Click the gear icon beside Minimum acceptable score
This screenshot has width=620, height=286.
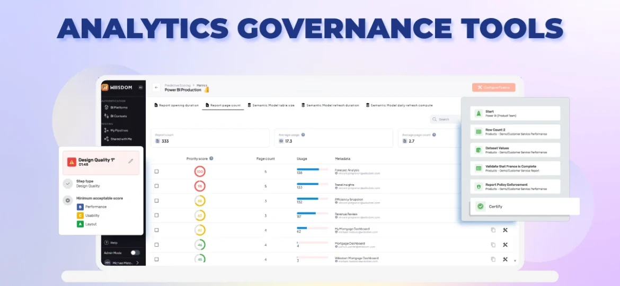(x=68, y=200)
